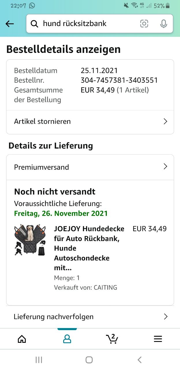Open the camera lens search icon
The width and height of the screenshot is (180, 370).
pyautogui.click(x=144, y=24)
